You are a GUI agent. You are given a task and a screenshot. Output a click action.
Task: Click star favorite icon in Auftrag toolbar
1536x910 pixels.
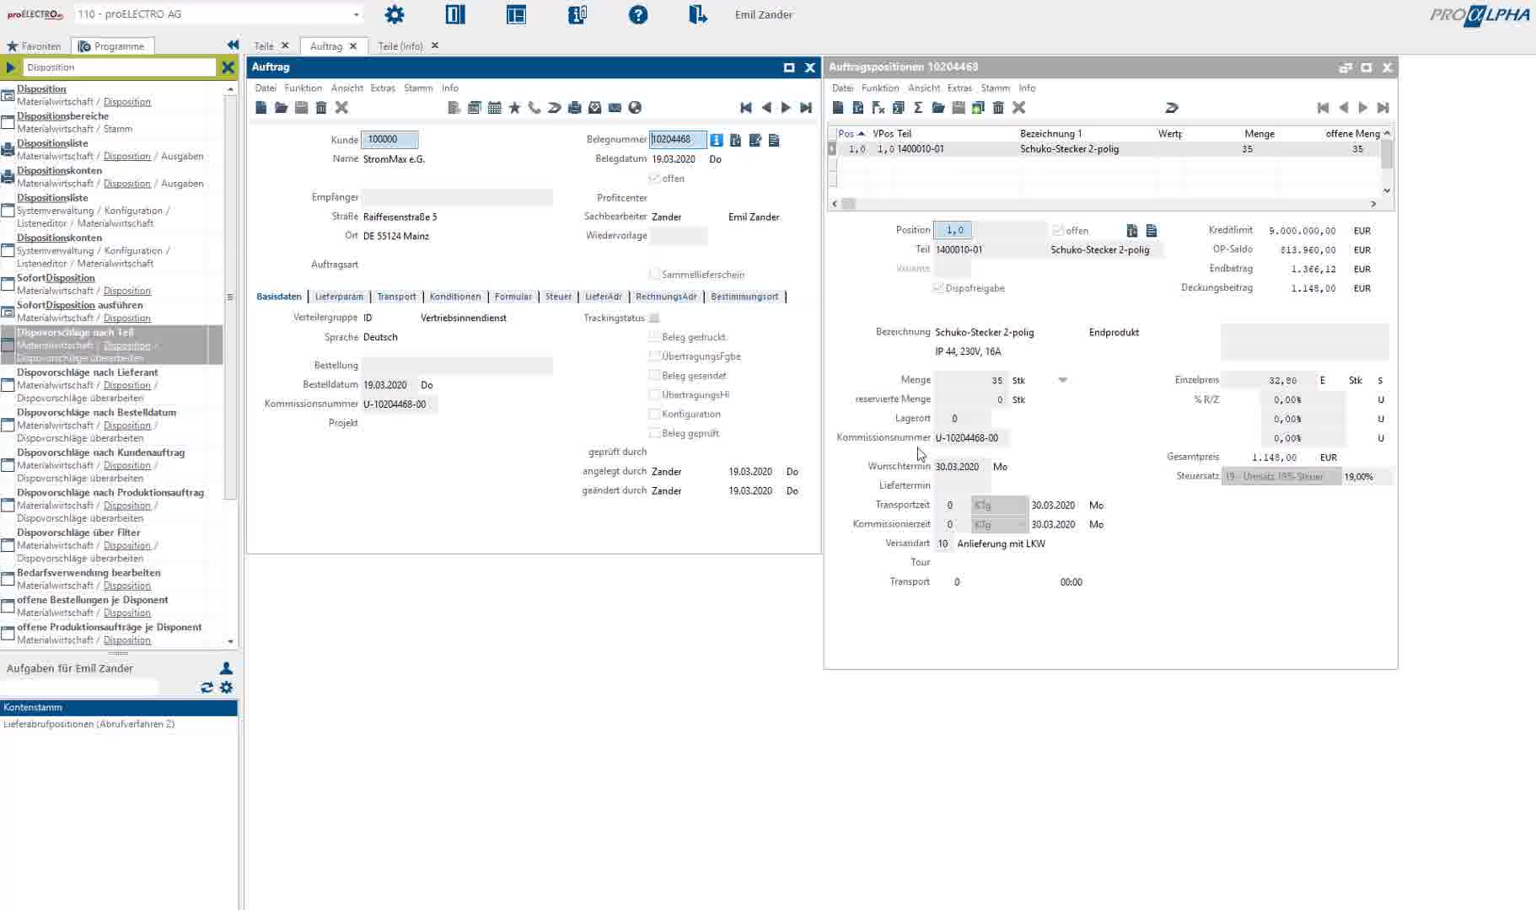(x=514, y=108)
